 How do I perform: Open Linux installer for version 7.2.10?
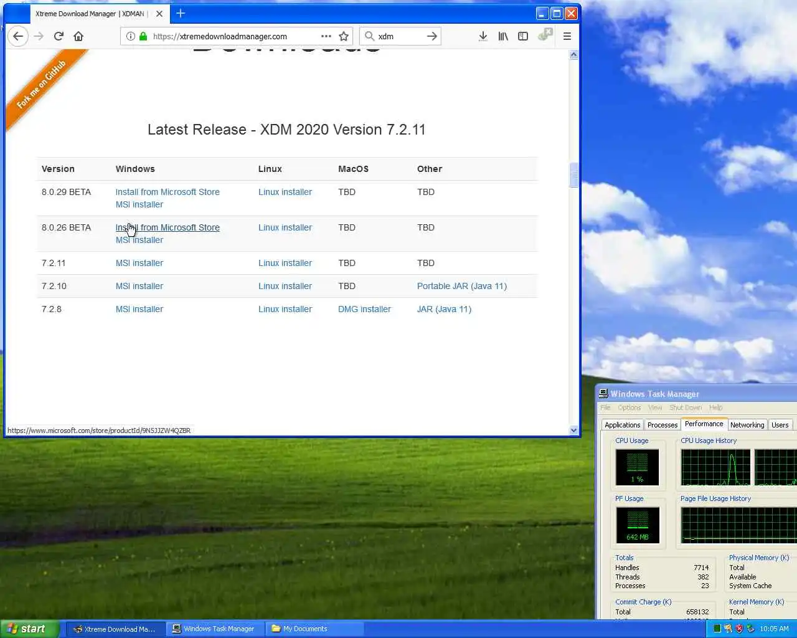[285, 286]
